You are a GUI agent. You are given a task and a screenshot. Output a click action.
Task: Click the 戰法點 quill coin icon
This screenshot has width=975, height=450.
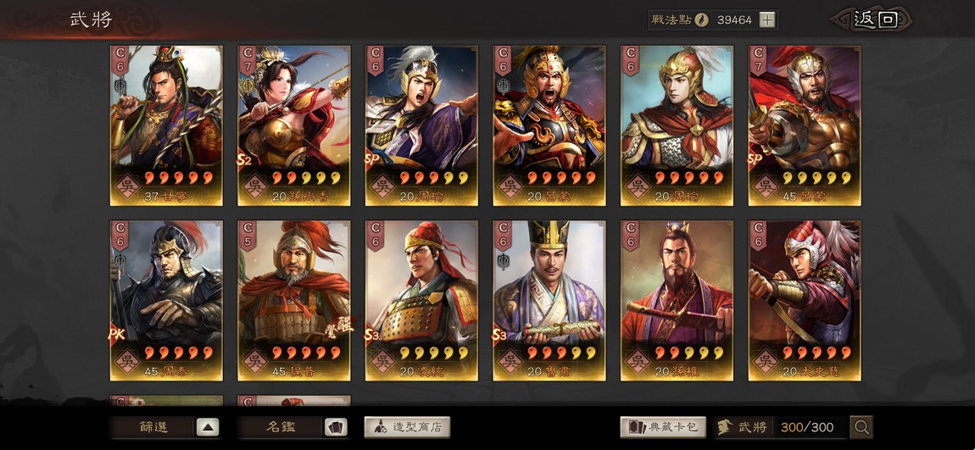tap(702, 19)
